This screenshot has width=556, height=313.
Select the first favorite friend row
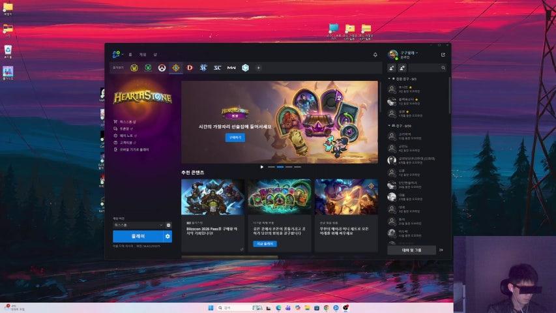pyautogui.click(x=417, y=89)
